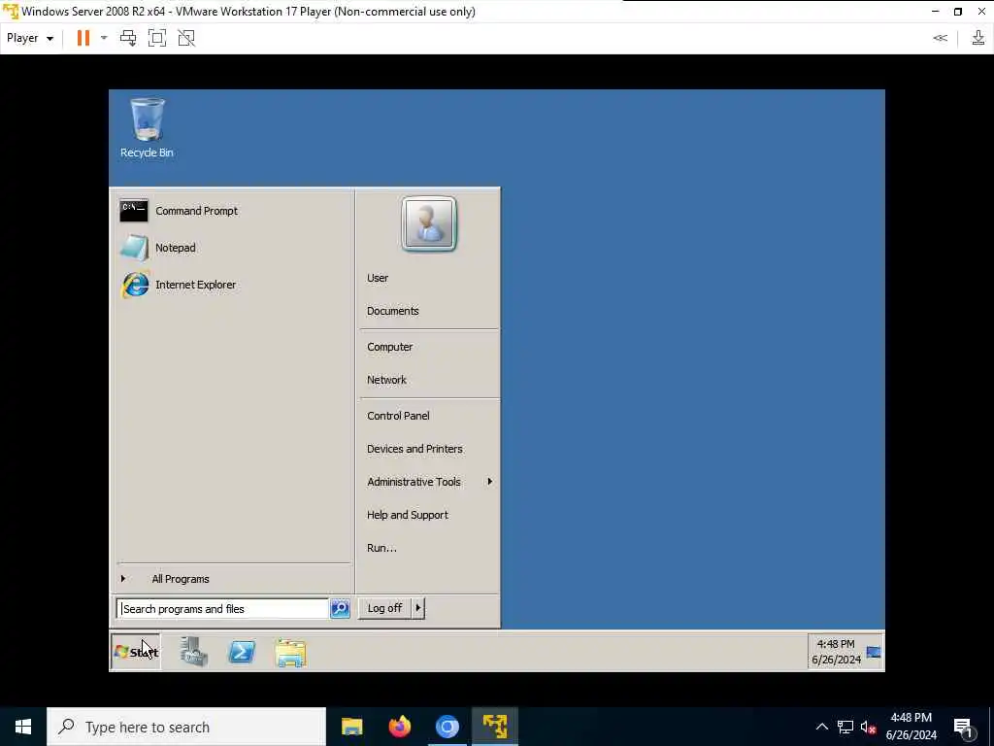
Task: Open Control Panel
Action: [x=398, y=416]
